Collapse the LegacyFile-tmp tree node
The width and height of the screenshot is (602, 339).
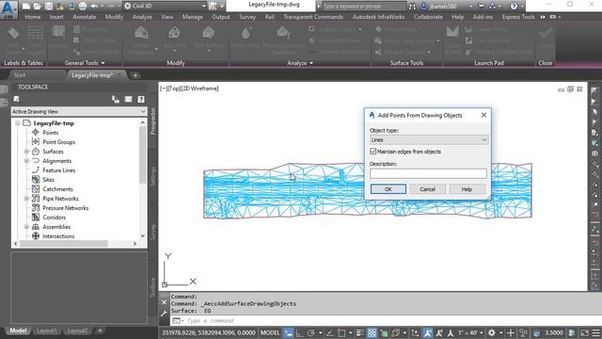pos(18,123)
